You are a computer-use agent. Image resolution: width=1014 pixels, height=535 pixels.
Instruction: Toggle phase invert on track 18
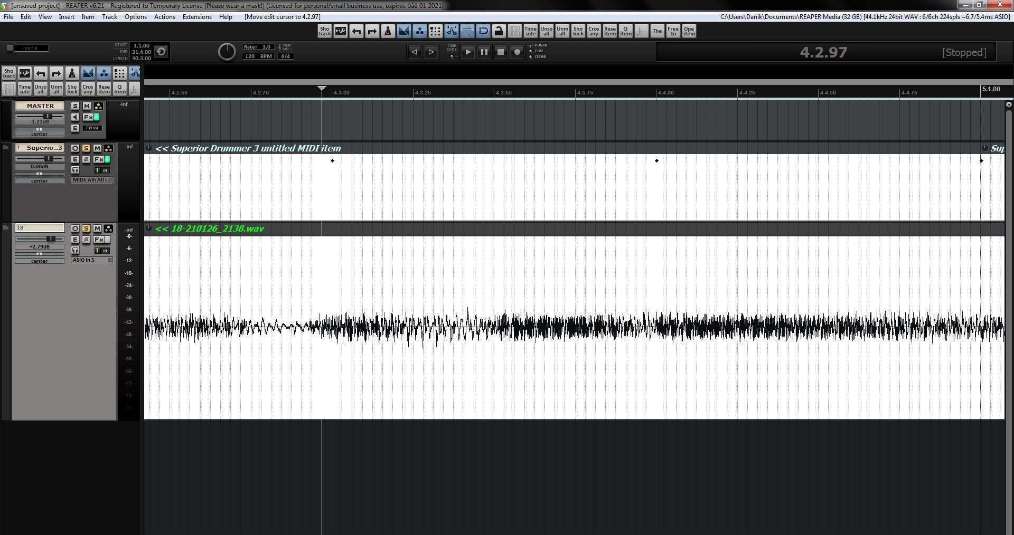(87, 240)
